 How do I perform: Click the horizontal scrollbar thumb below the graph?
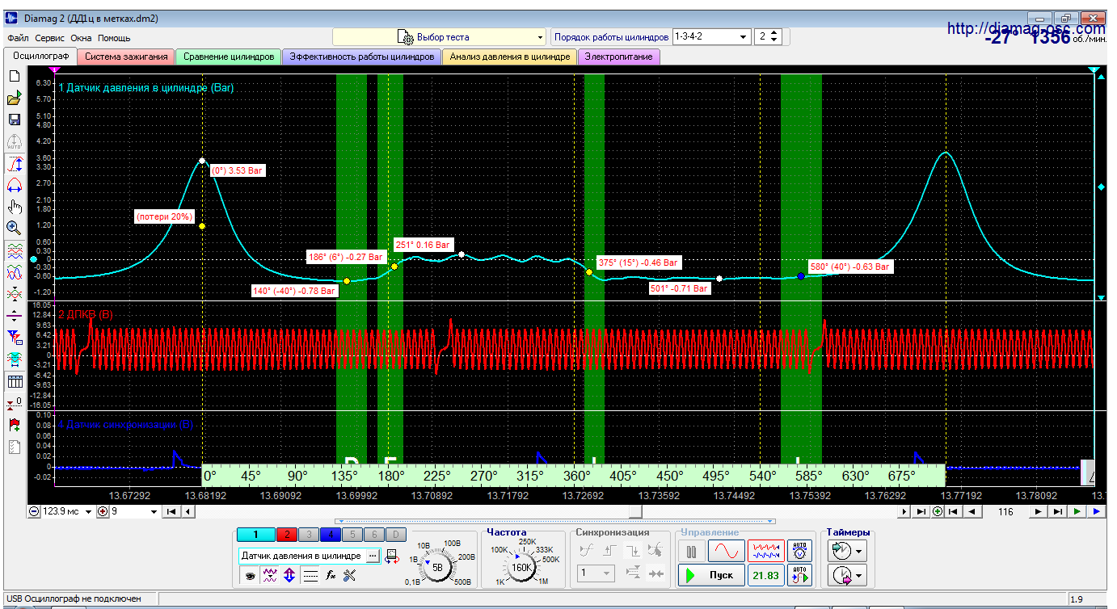pos(636,511)
